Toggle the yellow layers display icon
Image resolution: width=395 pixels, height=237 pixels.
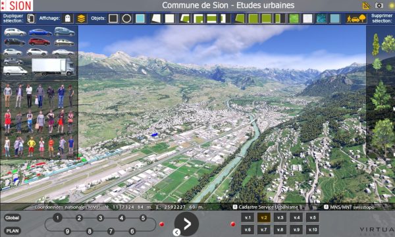coord(81,18)
